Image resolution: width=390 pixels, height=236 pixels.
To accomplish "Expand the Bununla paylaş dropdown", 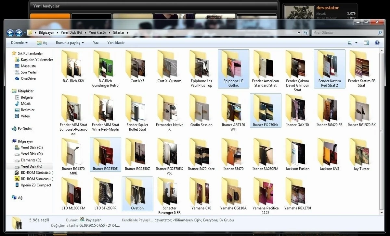I will point(70,43).
